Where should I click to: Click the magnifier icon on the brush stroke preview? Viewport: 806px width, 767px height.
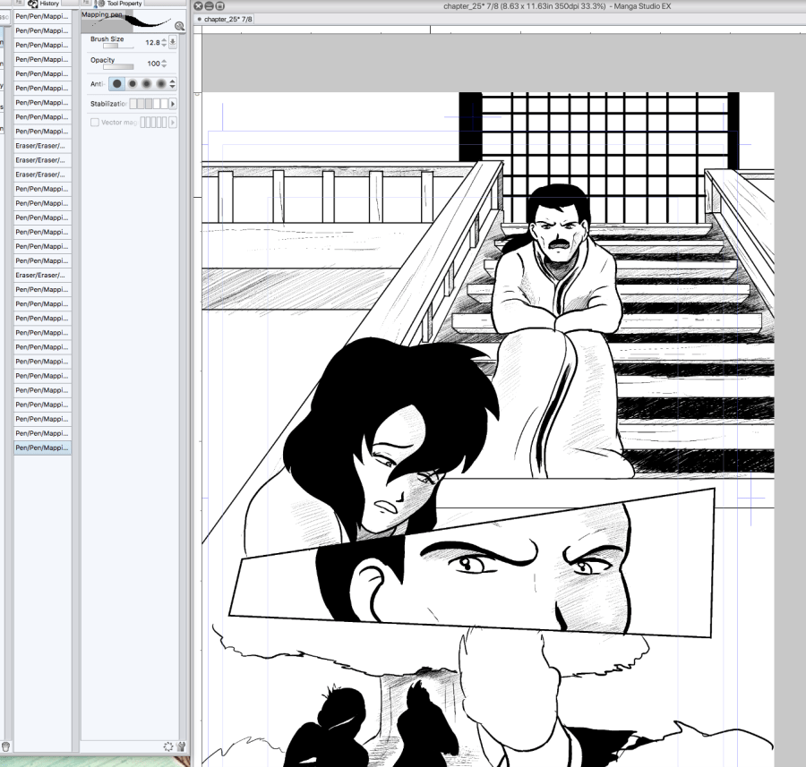(x=179, y=27)
